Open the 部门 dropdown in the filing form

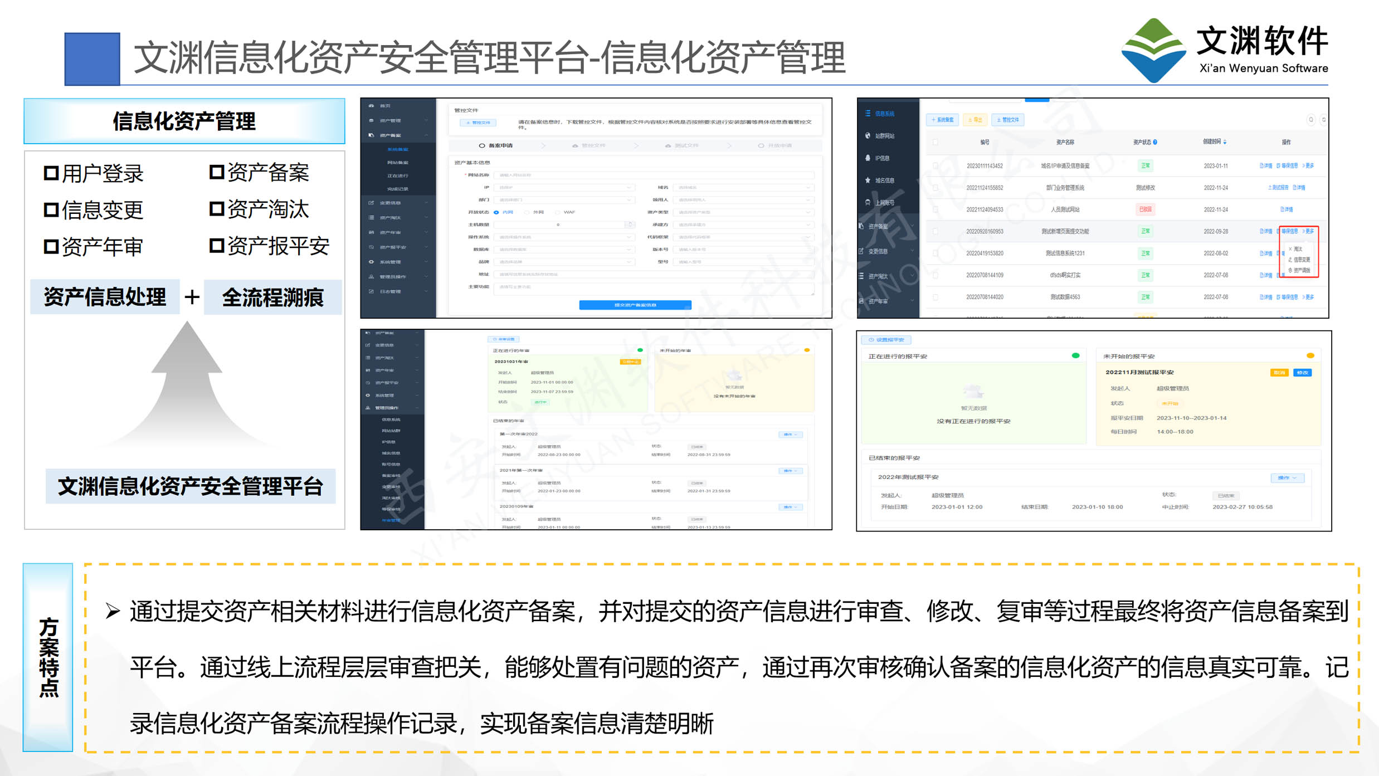pyautogui.click(x=564, y=200)
